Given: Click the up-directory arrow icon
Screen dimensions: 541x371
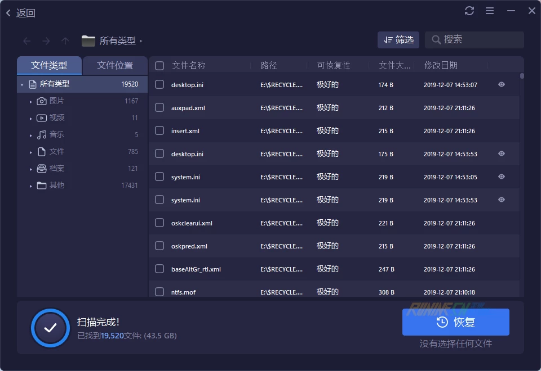Looking at the screenshot, I should coord(65,41).
